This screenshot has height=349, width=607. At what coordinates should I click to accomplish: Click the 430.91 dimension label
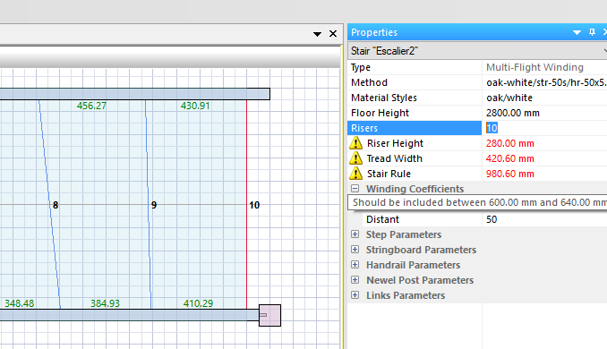195,106
